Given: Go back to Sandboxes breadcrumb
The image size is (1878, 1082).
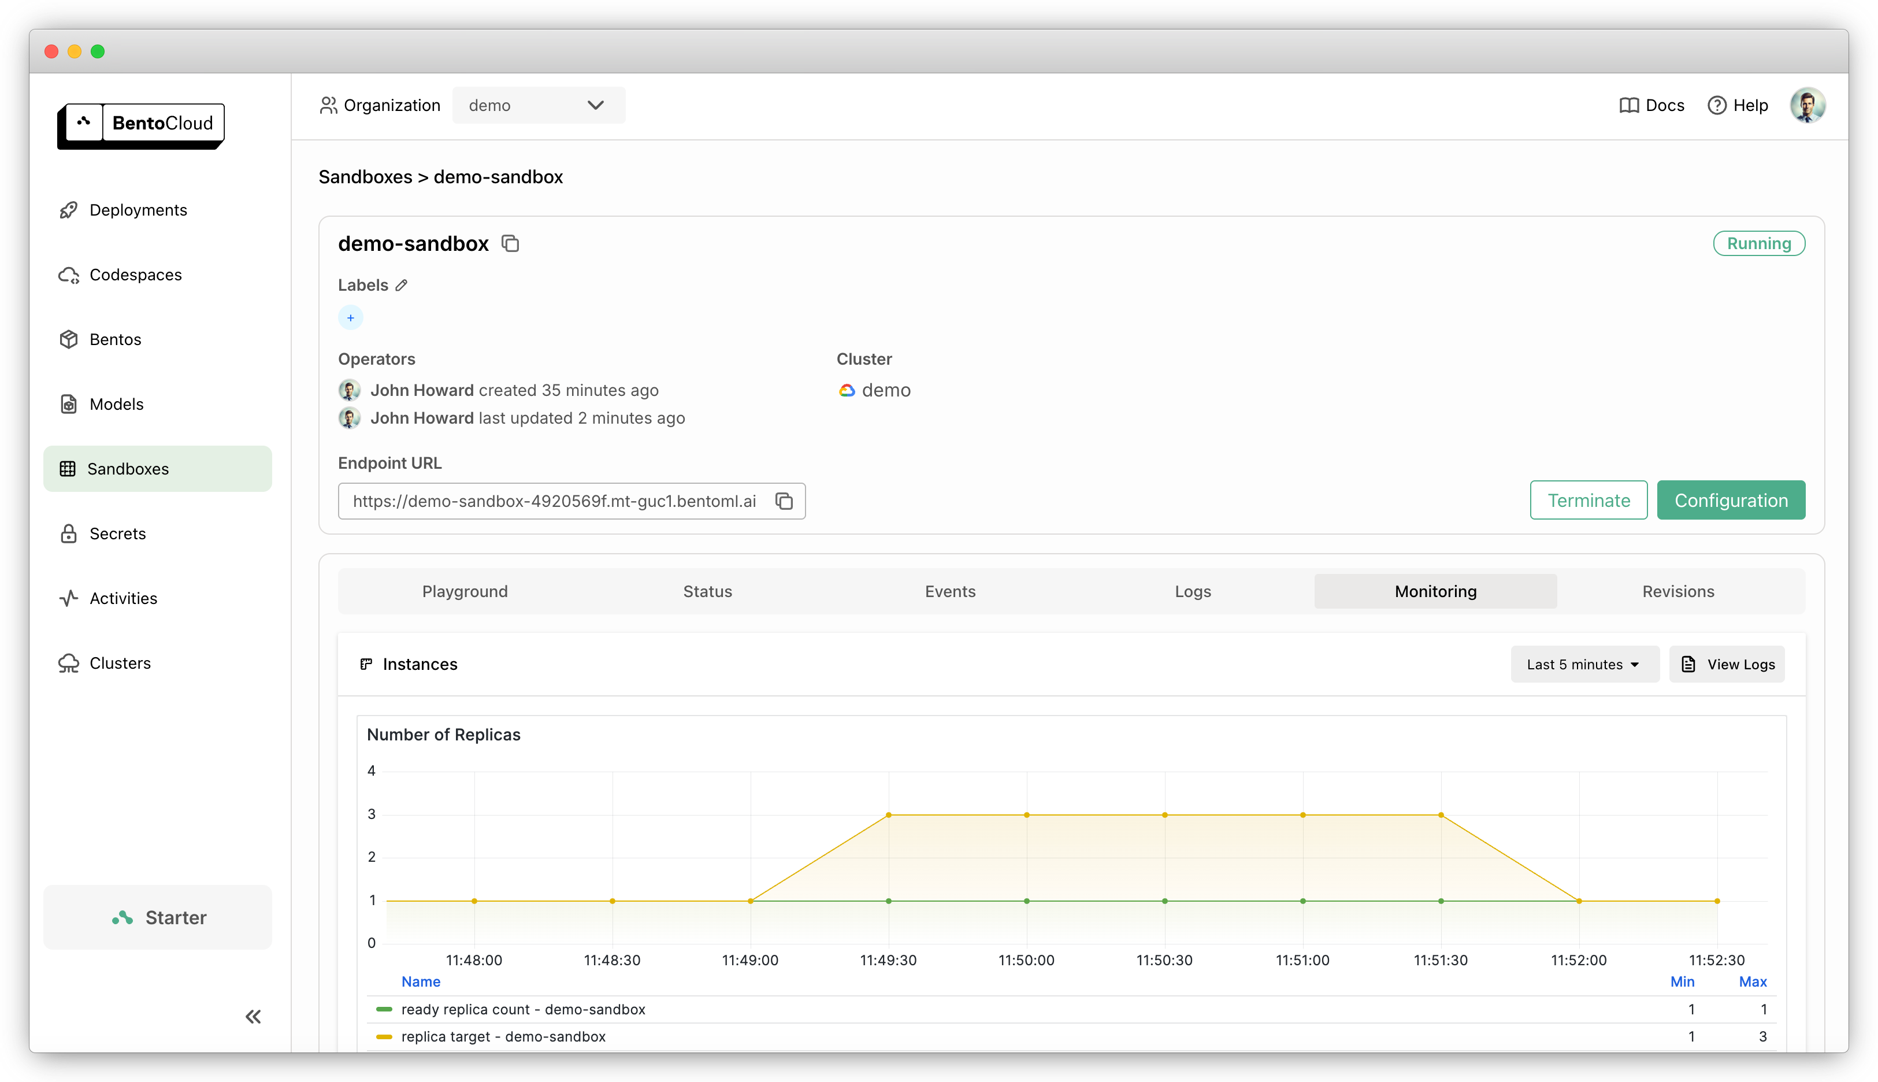Looking at the screenshot, I should pos(365,177).
